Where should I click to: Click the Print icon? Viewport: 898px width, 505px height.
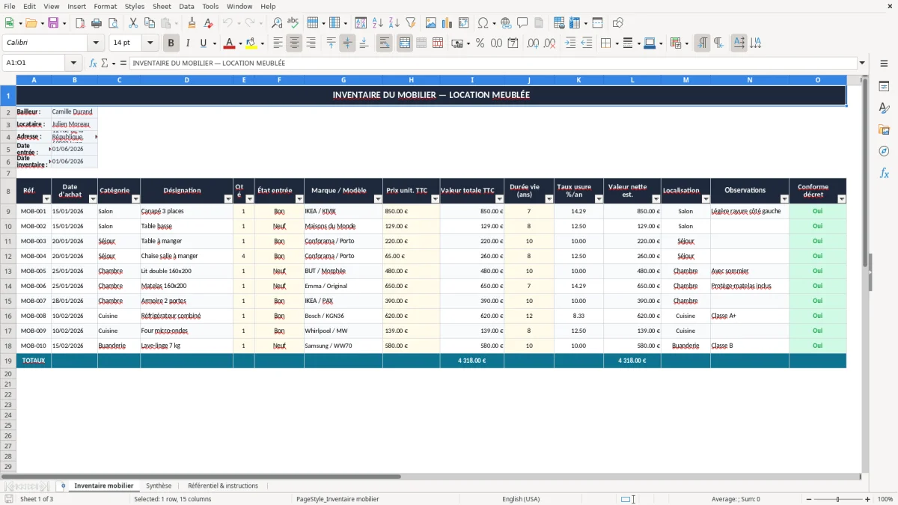(97, 23)
